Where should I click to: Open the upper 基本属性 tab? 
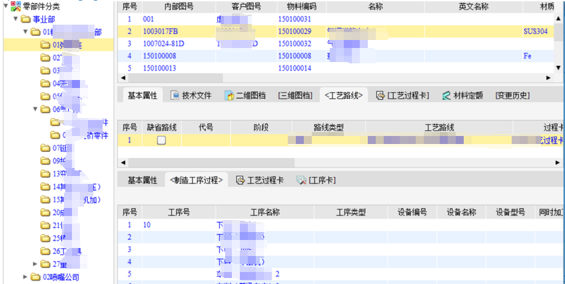[x=143, y=95]
